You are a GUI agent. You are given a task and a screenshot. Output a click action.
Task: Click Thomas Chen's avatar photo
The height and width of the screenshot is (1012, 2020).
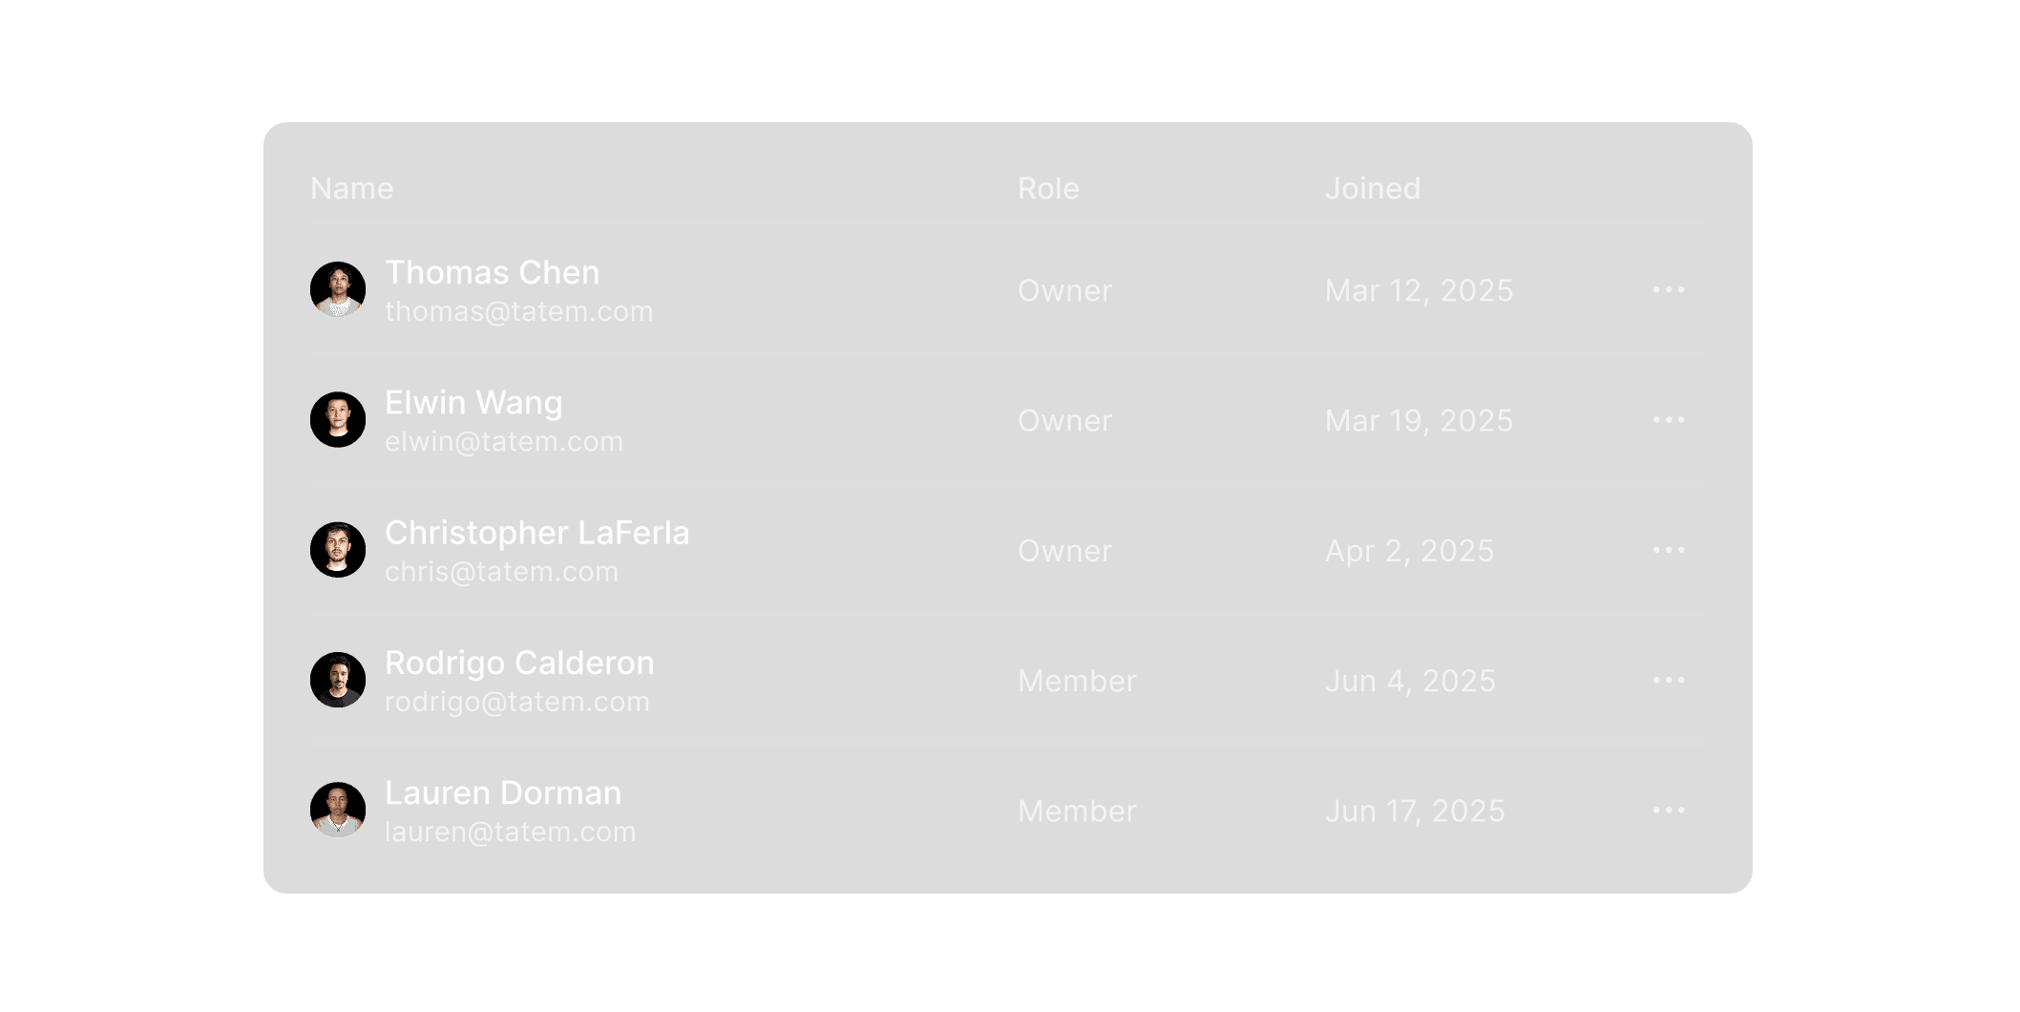click(338, 289)
